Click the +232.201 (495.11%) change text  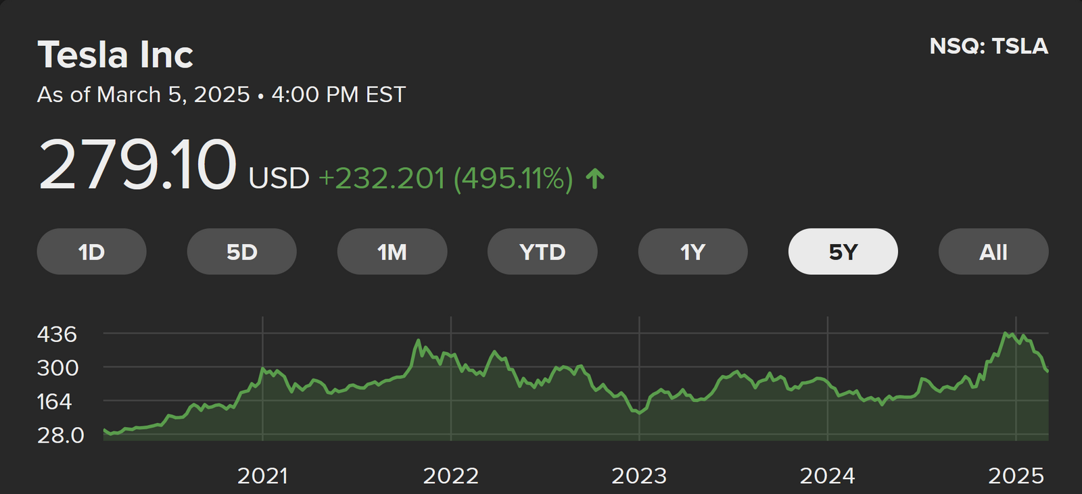pos(446,179)
